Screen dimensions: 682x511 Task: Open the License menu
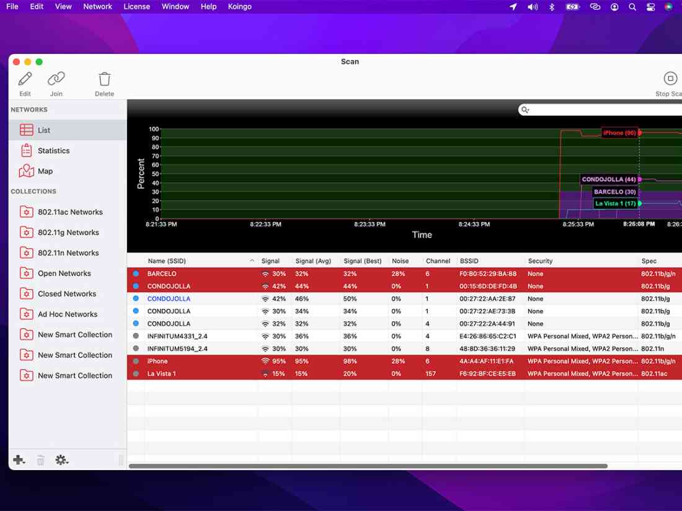[136, 7]
